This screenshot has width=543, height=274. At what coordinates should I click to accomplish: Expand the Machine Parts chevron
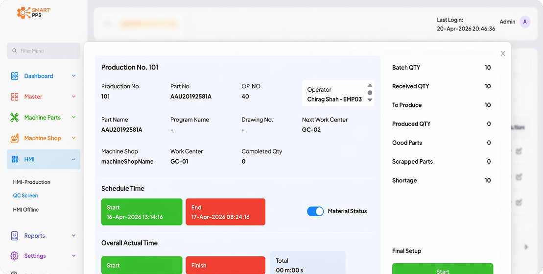coord(74,117)
